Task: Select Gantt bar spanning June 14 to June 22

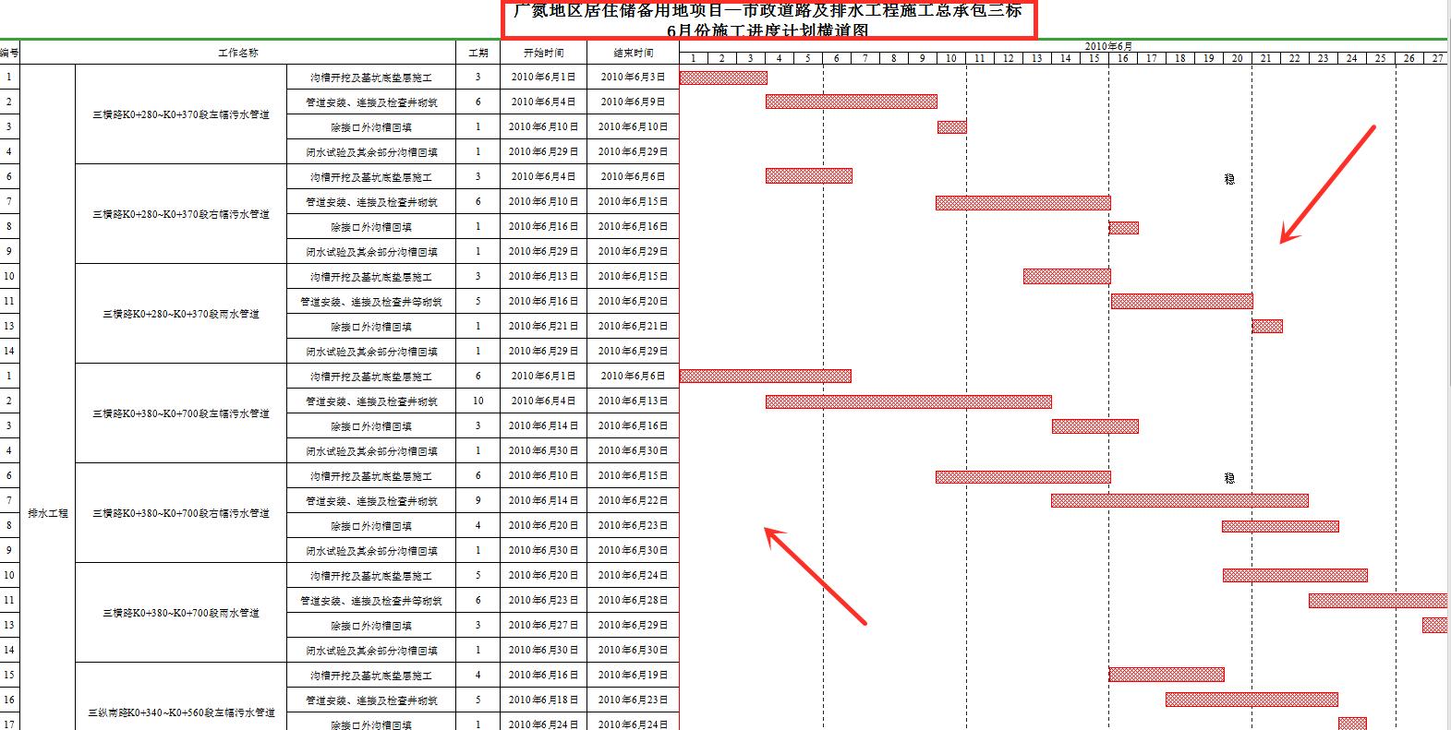Action: [1179, 500]
